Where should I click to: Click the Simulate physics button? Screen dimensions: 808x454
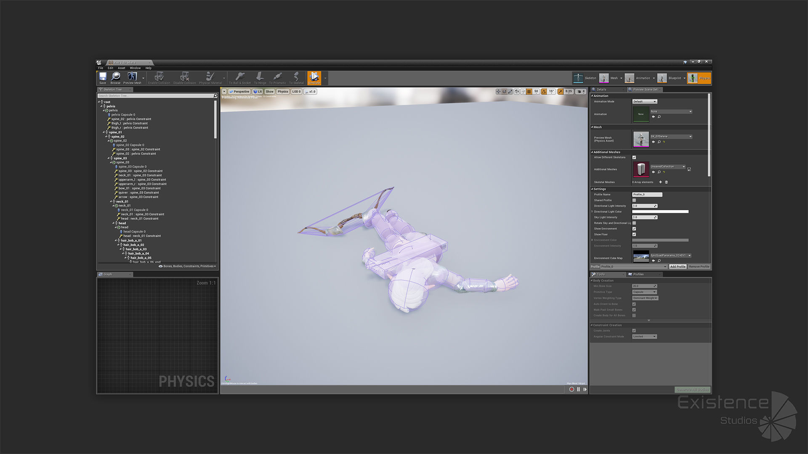pos(314,77)
